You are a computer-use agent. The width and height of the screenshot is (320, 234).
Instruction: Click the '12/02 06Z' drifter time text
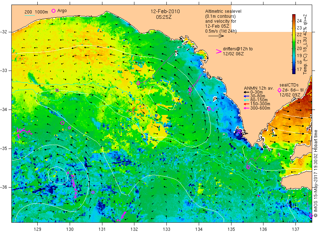coord(233,54)
